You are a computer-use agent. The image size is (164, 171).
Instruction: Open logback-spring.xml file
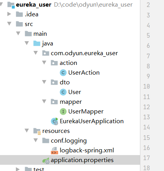coord(87,150)
